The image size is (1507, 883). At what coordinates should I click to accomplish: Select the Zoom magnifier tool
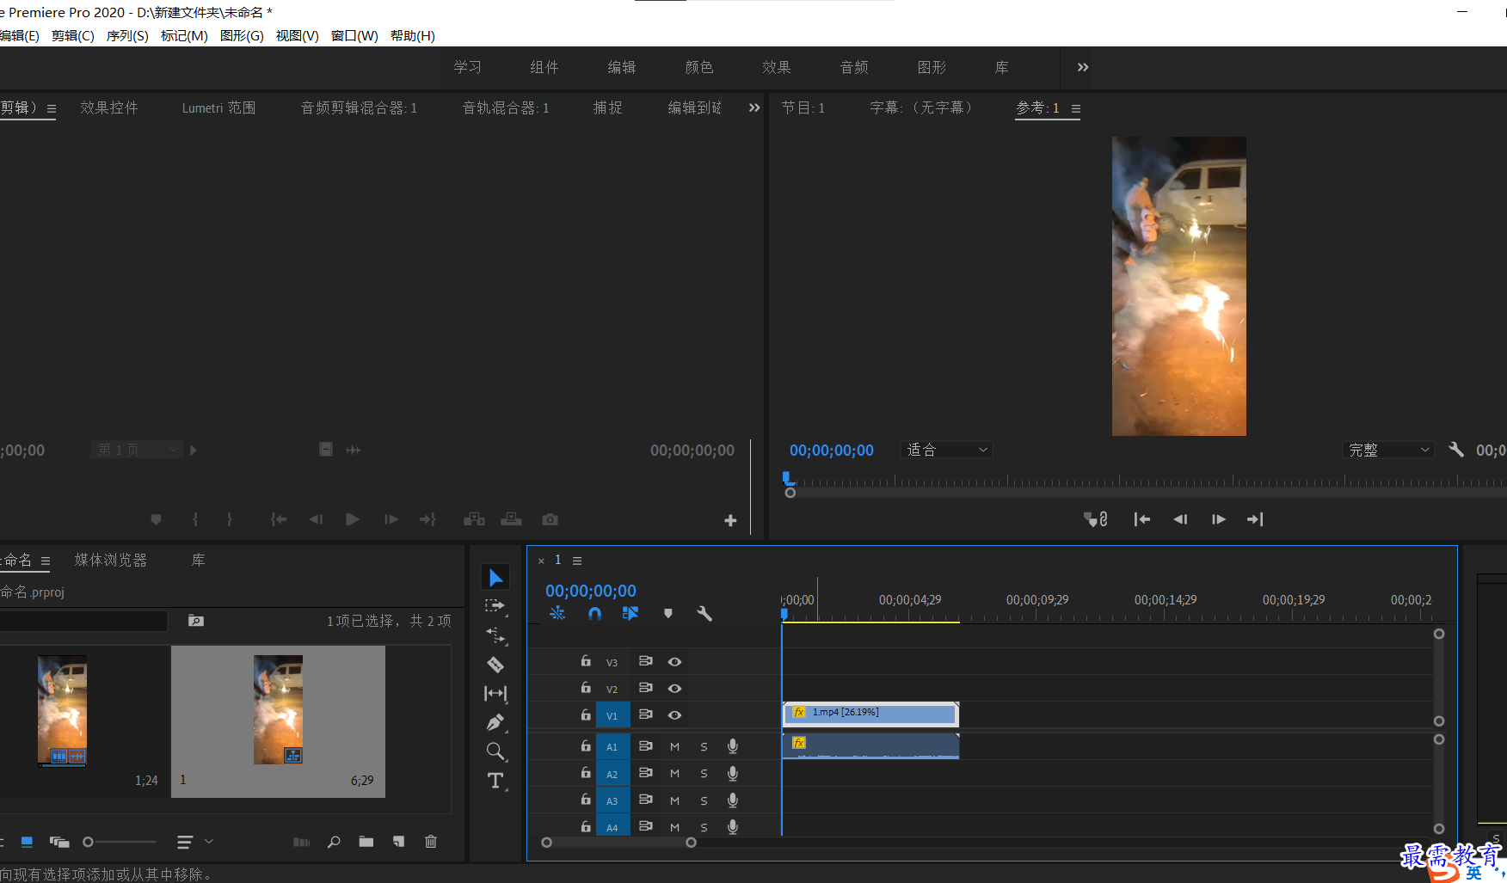tap(495, 751)
